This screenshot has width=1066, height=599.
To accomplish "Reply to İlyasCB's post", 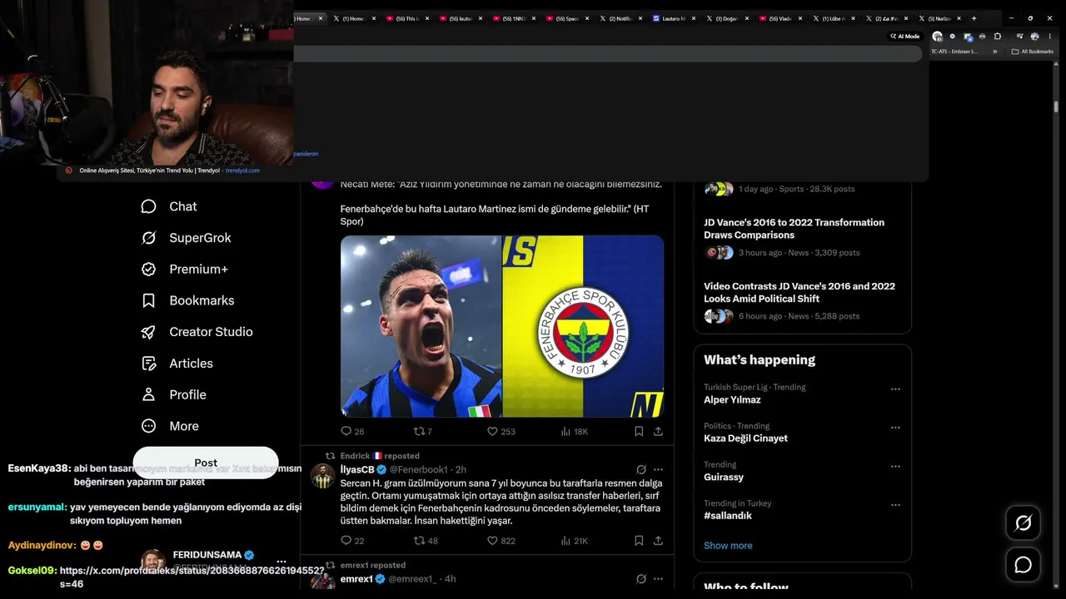I will 352,541.
